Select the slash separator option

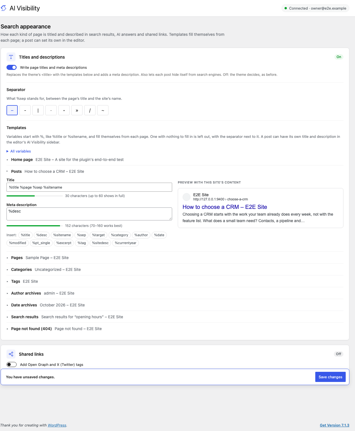[90, 110]
